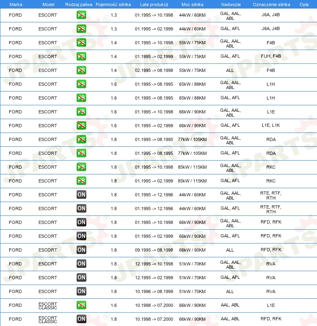Click the Rodzaj paliwa column header
The height and width of the screenshot is (326, 317).
[x=79, y=4]
